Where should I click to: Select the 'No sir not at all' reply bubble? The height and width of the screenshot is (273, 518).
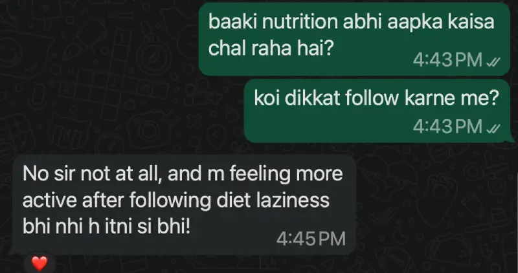click(183, 205)
